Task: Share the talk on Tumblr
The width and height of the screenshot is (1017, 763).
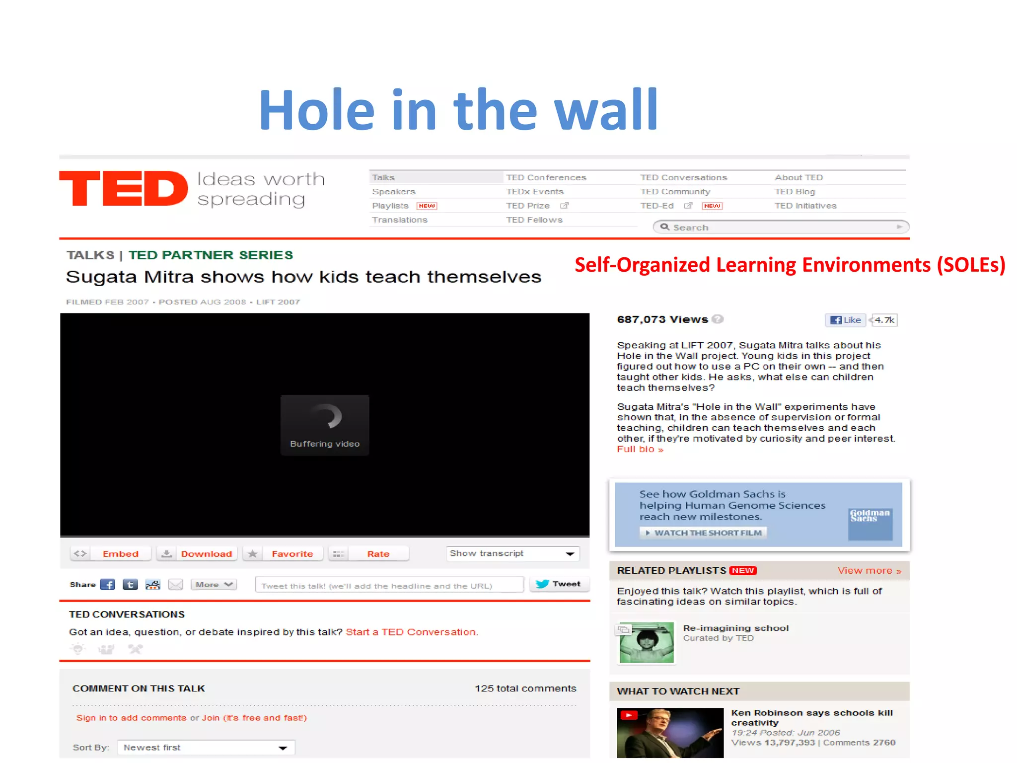Action: tap(130, 585)
